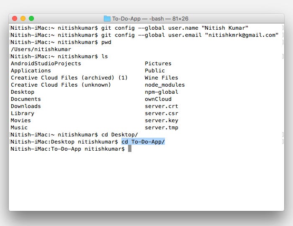Click Creative Cloud Files (unknown) entry
Image resolution: width=293 pixels, height=226 pixels.
tap(61, 85)
